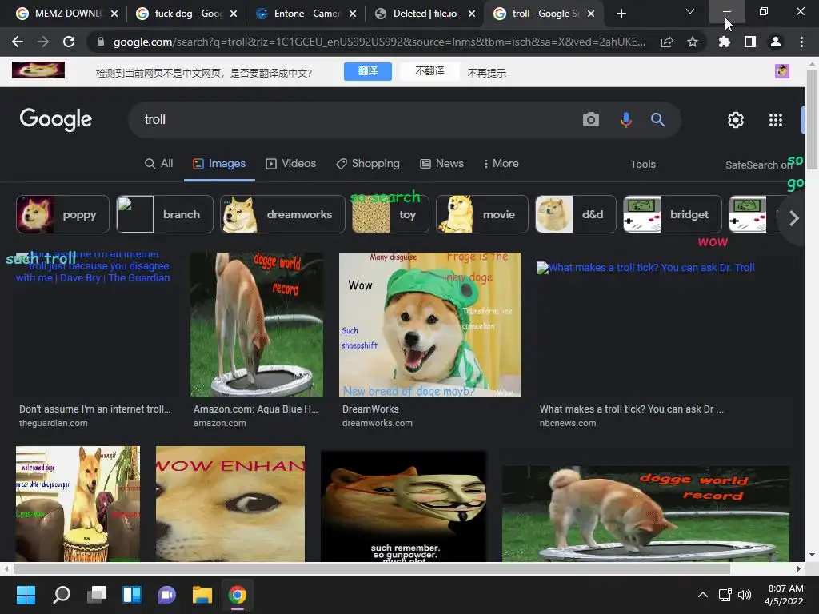Click the never prompt again option
Viewport: 819px width, 614px height.
[487, 73]
